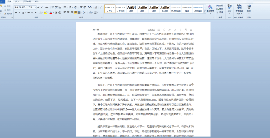
Task: Open the font size (五号) dropdown
Action: tap(35, 7)
